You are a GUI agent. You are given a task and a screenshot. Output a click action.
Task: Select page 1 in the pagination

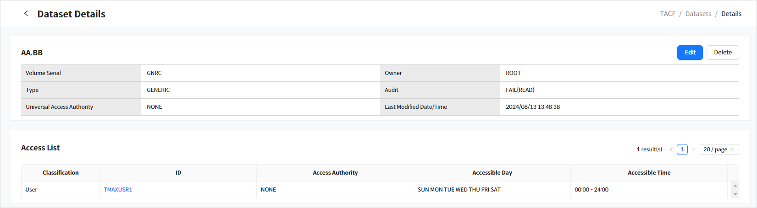682,149
